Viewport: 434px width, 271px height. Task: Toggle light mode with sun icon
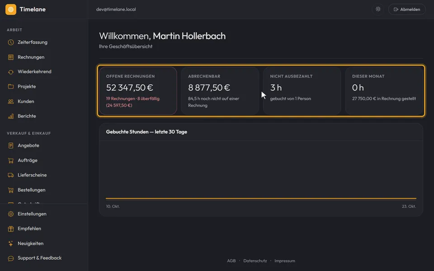[378, 9]
